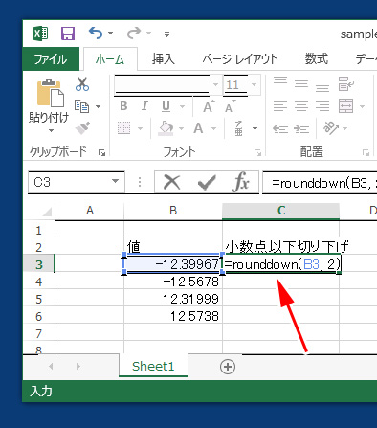Open the font size dropdown showing 11
This screenshot has height=428, width=377.
tap(254, 84)
